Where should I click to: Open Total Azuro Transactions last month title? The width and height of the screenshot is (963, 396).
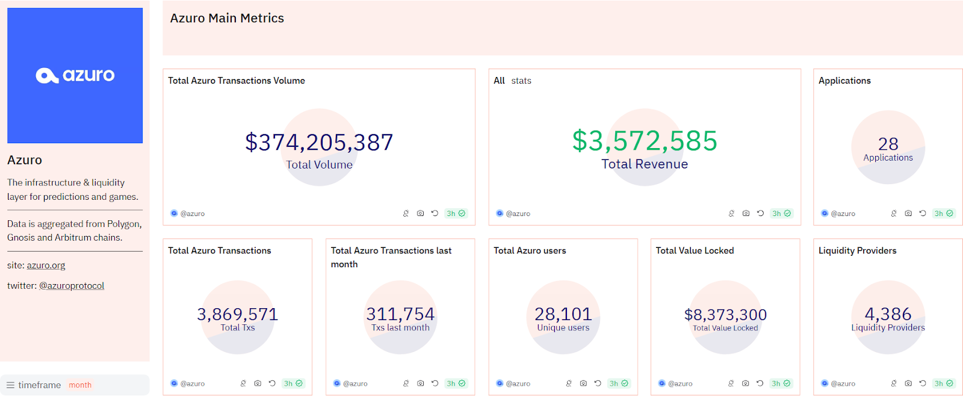391,258
